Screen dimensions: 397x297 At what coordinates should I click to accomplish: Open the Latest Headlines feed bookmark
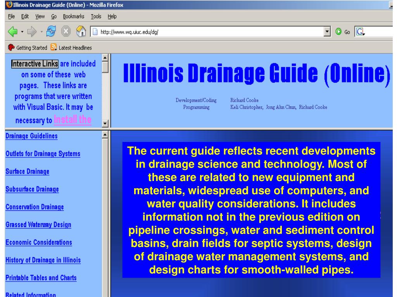pos(71,48)
